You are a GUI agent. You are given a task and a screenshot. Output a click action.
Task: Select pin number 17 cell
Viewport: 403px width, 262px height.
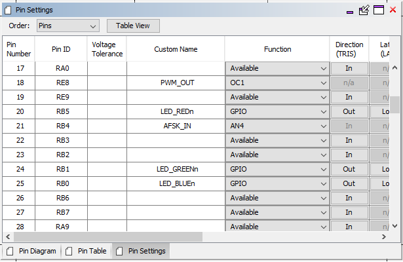point(18,68)
